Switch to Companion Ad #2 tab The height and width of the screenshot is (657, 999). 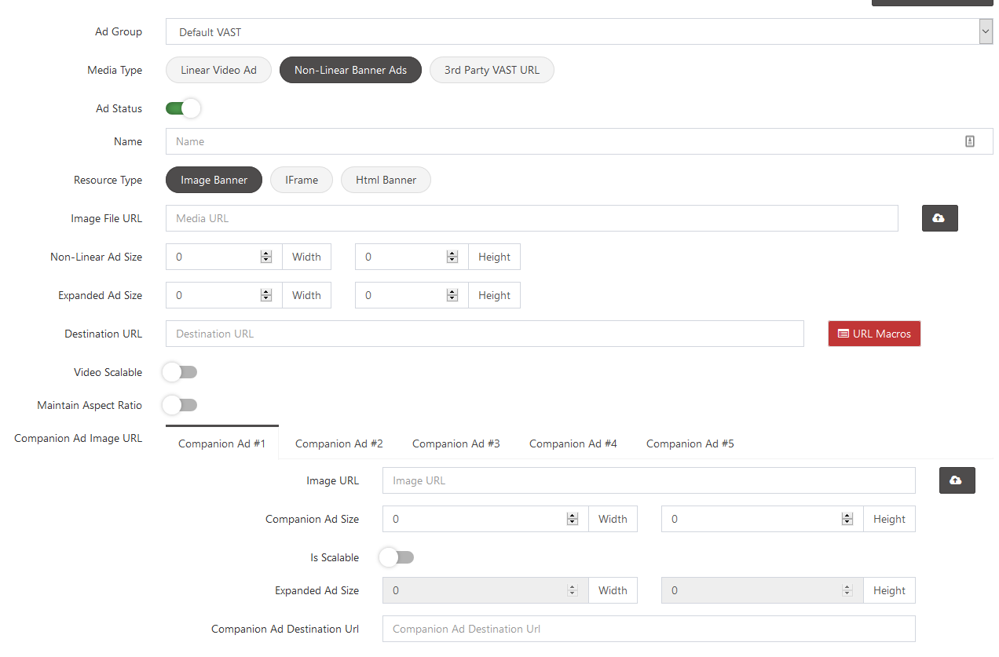[338, 443]
